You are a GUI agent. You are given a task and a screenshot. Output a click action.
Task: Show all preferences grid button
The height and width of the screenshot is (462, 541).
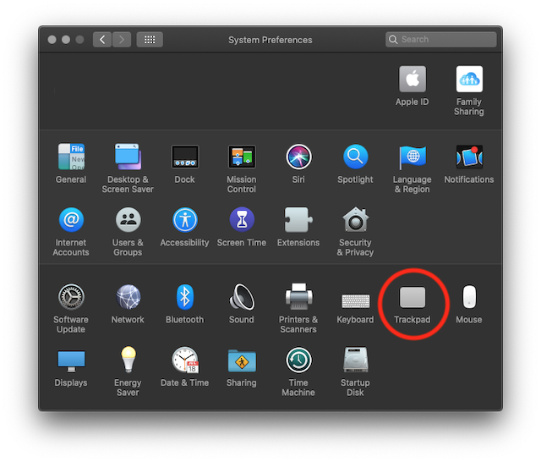(x=150, y=40)
